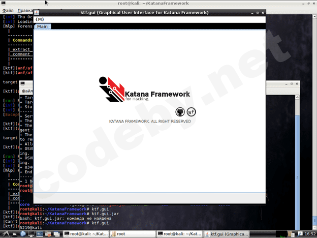Click the monitor icon in taskbar
317x238 pixels.
[x=31, y=234]
